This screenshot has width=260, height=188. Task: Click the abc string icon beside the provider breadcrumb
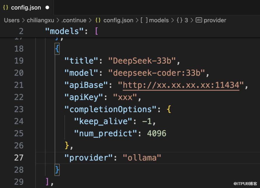[x=199, y=20]
